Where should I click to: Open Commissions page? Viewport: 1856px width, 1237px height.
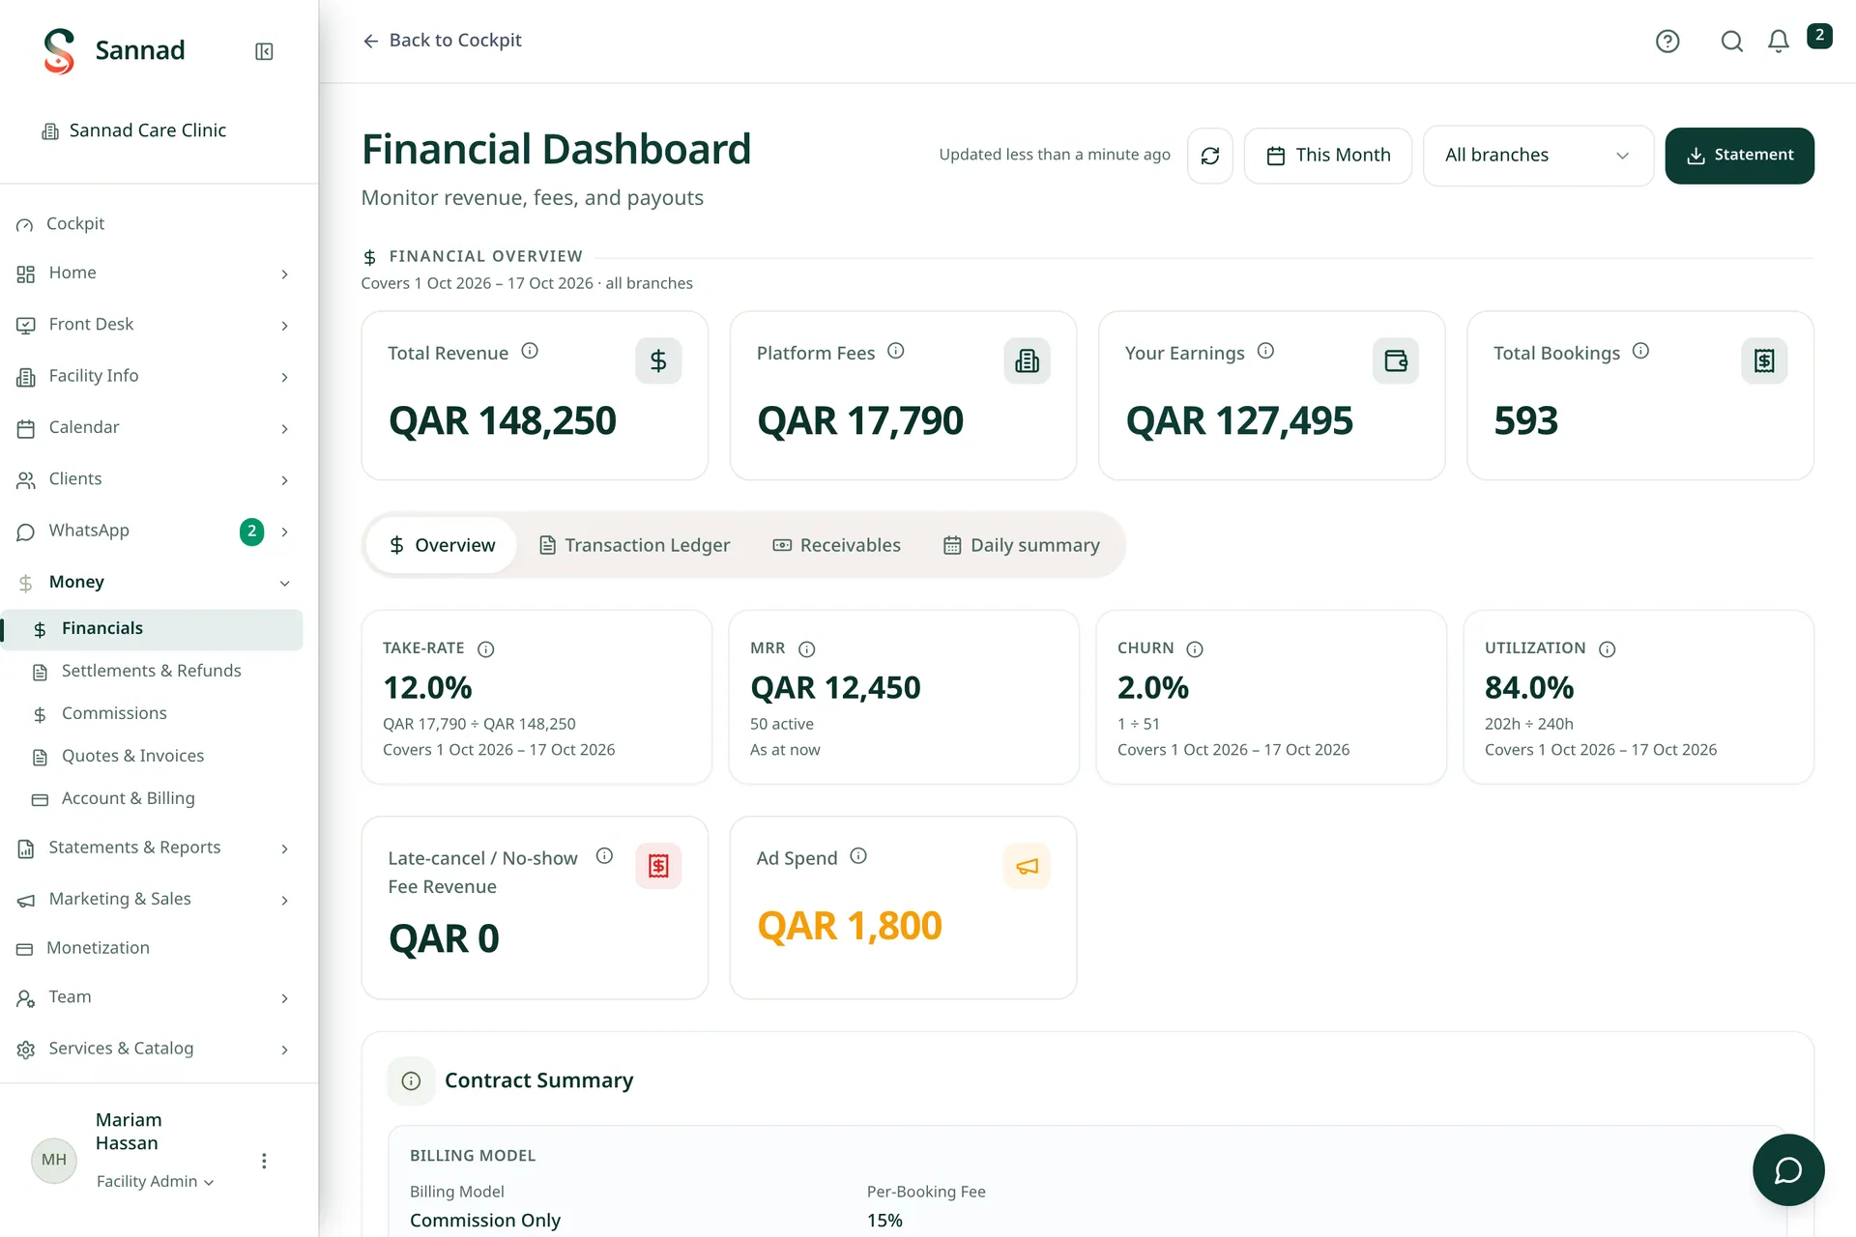(x=152, y=714)
